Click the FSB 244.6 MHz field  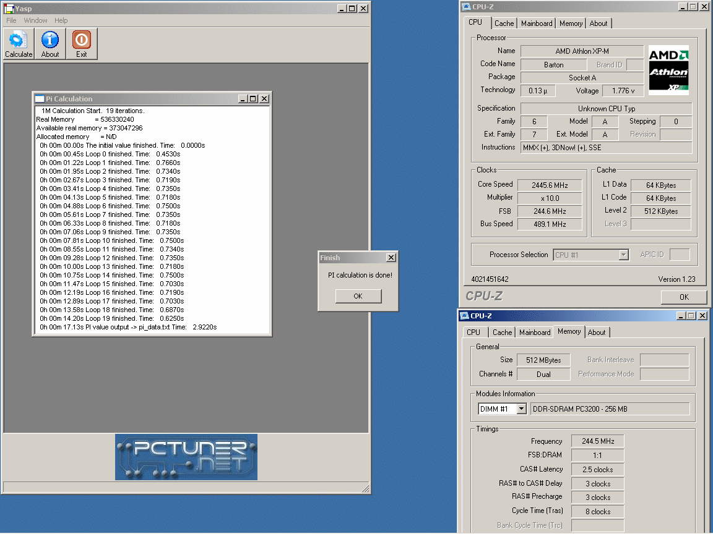tap(550, 211)
